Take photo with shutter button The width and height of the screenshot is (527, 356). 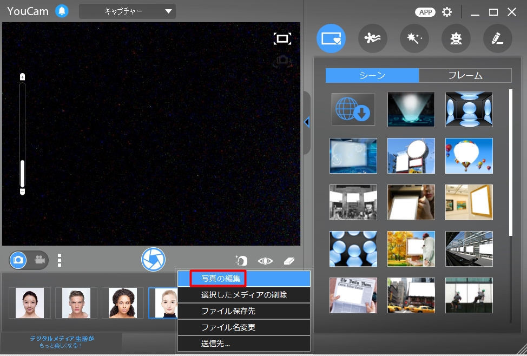(x=153, y=260)
